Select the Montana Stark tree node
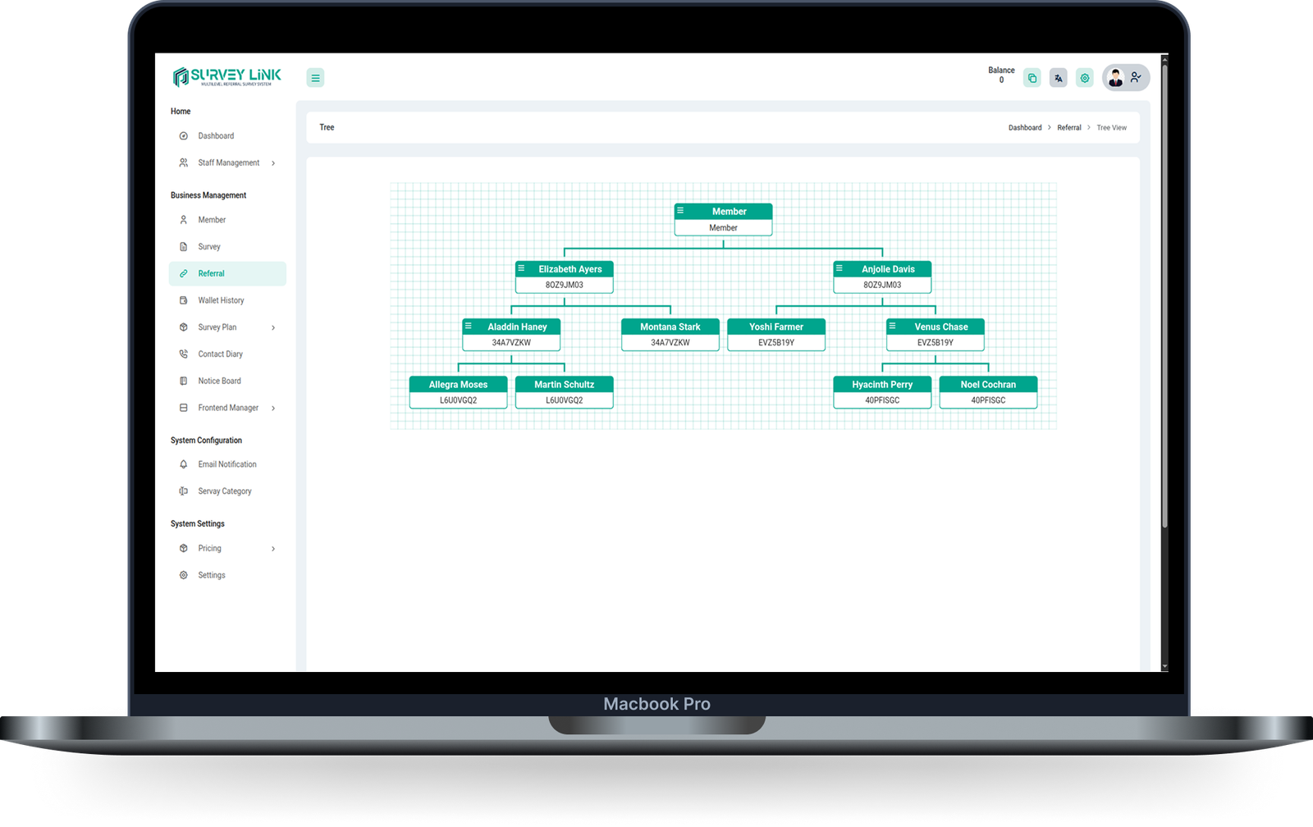Viewport: 1313px width, 827px height. coord(670,334)
